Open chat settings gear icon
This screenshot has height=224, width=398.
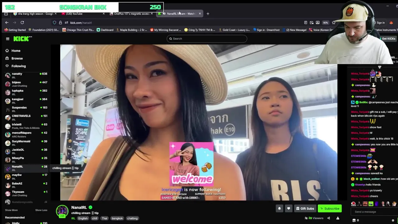(393, 220)
